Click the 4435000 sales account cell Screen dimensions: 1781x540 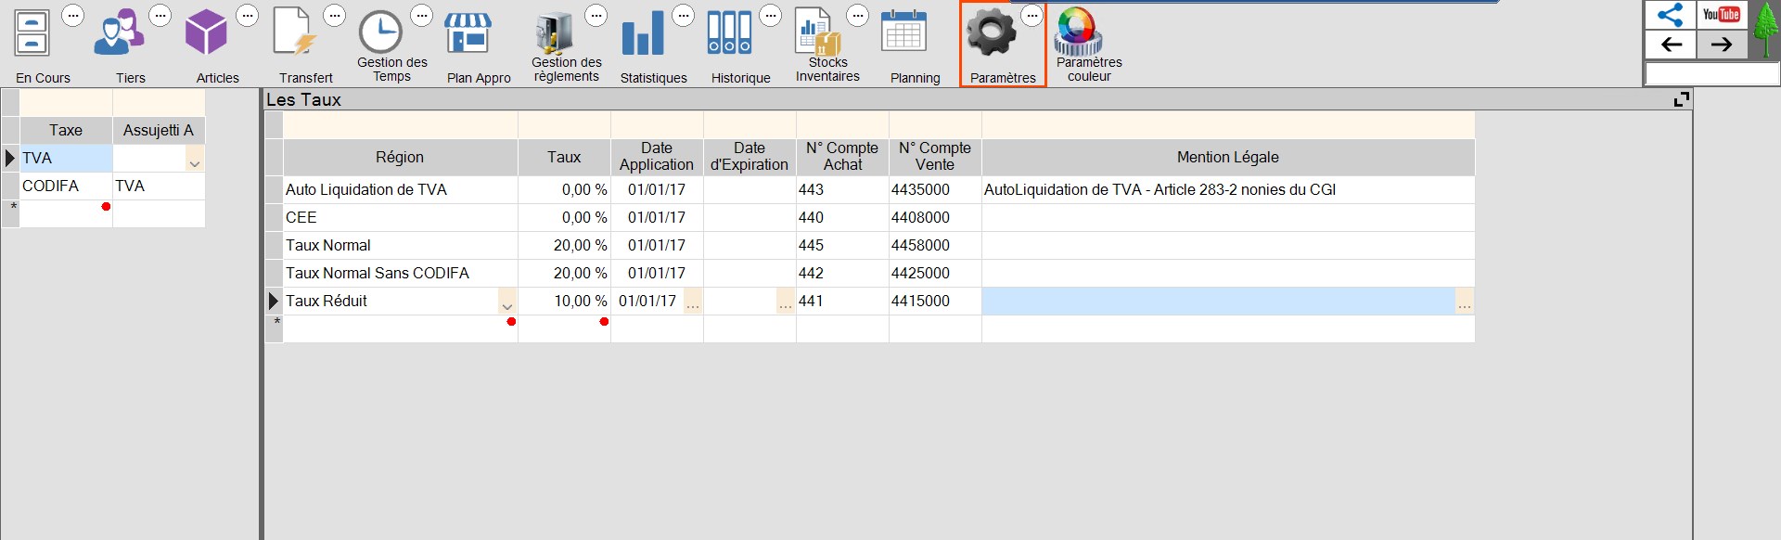tap(935, 189)
